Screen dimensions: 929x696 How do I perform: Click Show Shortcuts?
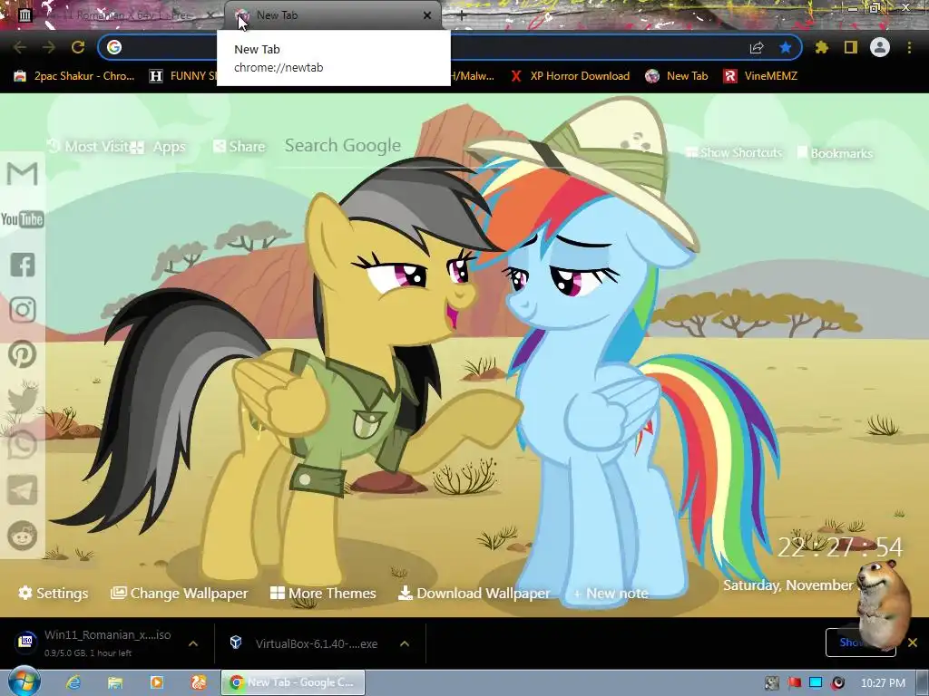(735, 152)
